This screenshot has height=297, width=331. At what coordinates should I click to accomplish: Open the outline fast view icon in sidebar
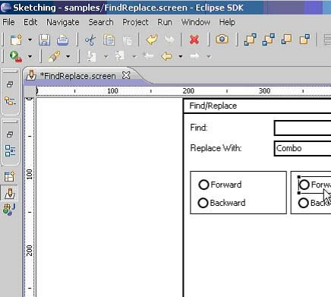coord(10,151)
